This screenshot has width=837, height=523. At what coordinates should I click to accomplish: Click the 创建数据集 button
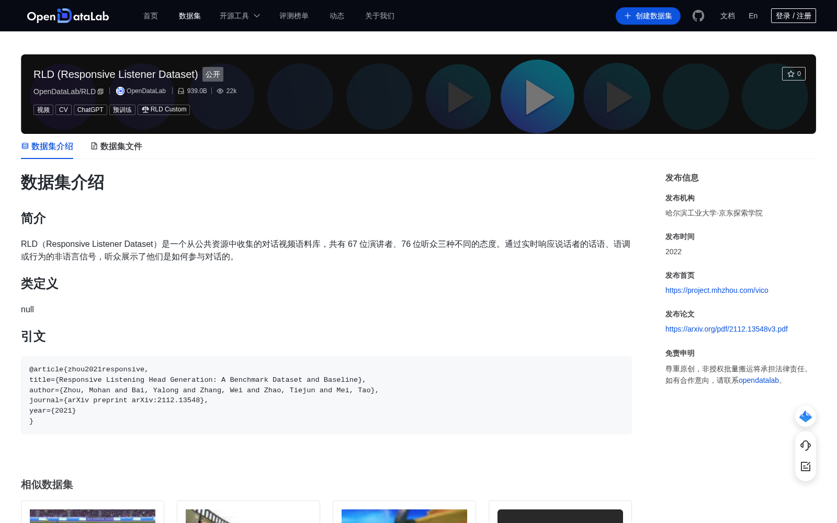(x=648, y=16)
